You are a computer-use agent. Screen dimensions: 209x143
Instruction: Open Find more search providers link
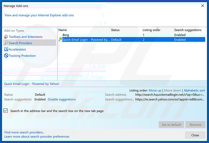[x=24, y=132]
